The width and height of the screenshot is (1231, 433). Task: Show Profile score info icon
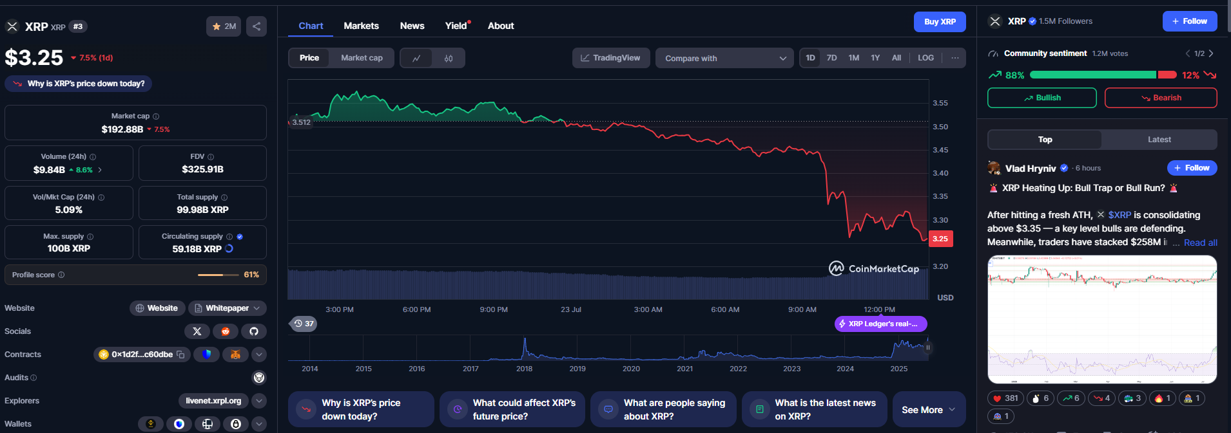point(61,275)
